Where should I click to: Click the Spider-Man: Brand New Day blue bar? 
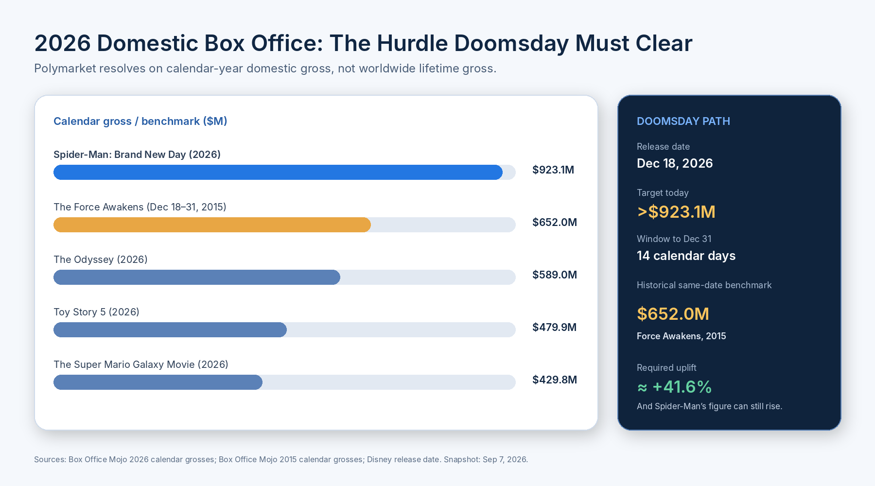point(278,172)
